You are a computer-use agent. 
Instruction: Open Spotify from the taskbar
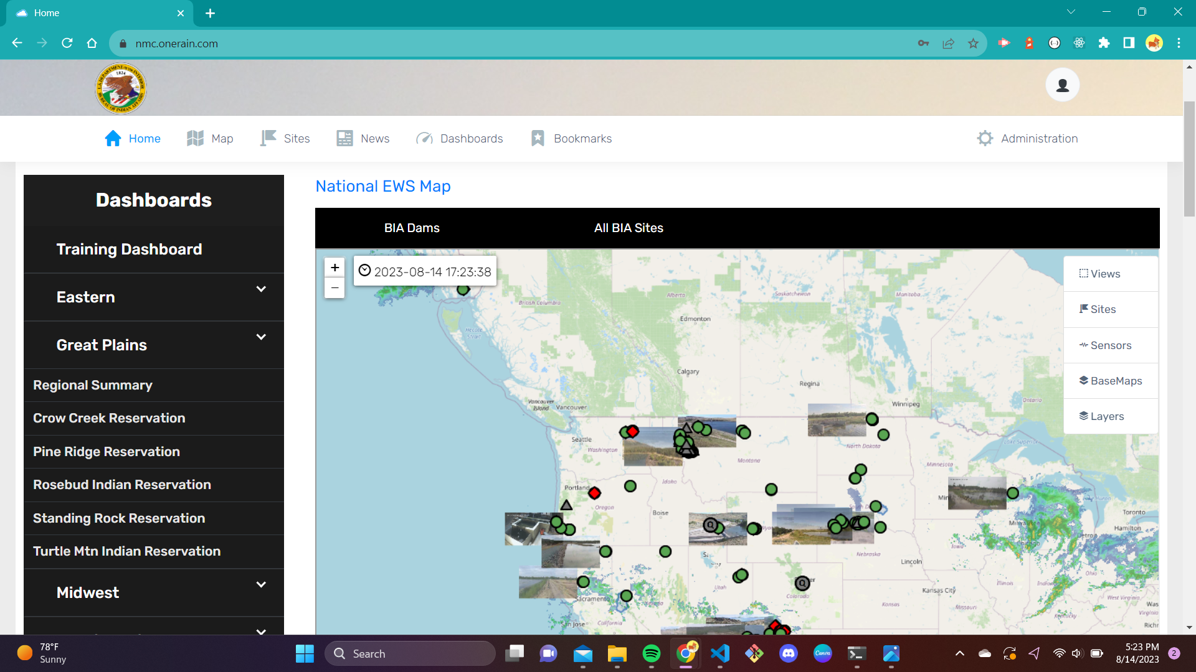(651, 653)
